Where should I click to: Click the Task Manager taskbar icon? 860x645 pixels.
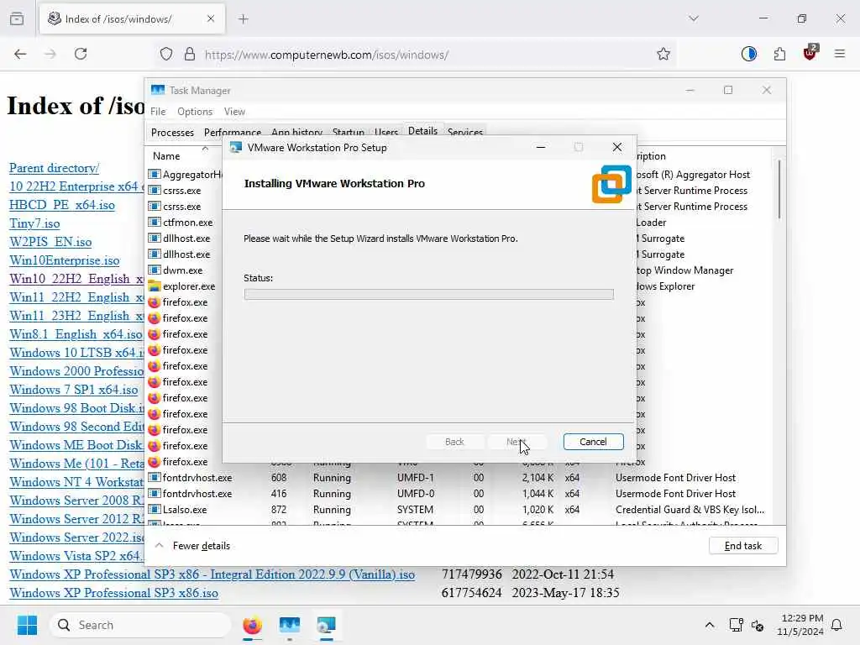pos(289,625)
